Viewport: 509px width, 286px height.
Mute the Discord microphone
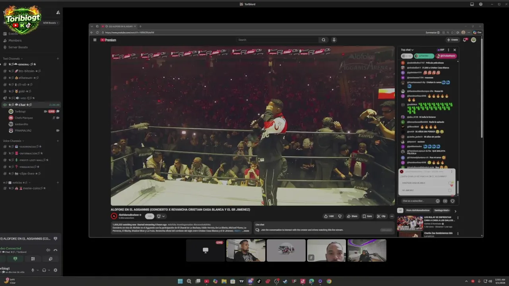pyautogui.click(x=33, y=270)
